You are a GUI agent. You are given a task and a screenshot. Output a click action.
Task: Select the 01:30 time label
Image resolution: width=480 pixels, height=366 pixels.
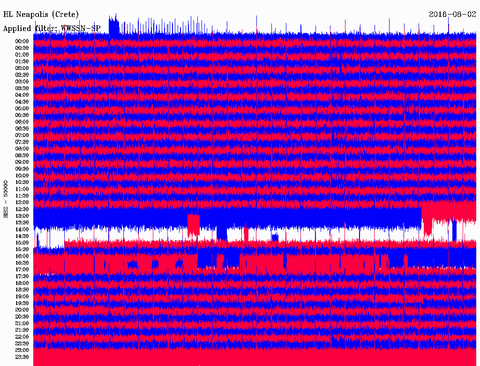point(22,61)
